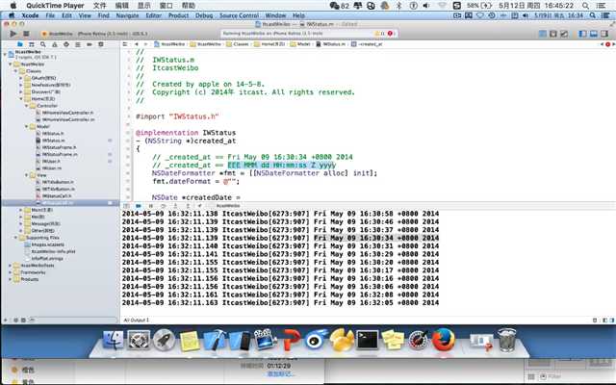Viewport: 616px width, 385px height.
Task: Expand the Frameworks group
Action: coord(11,272)
